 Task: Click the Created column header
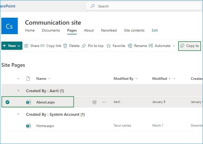(197, 79)
